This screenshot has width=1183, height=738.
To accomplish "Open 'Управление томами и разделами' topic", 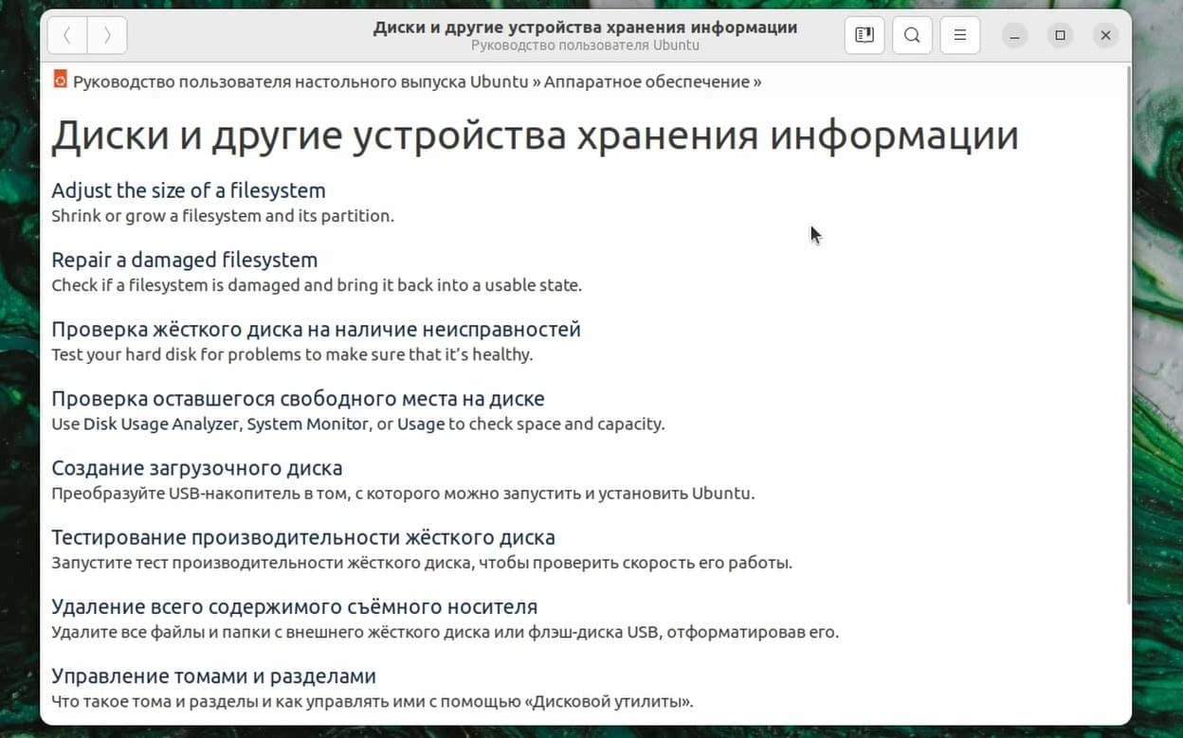I will 213,676.
